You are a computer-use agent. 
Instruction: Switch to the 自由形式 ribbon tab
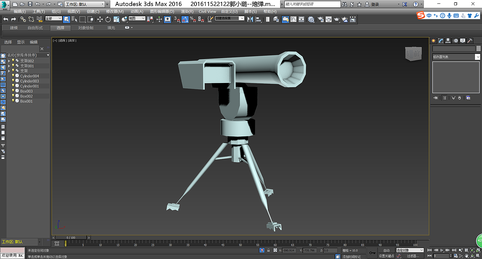(x=35, y=28)
